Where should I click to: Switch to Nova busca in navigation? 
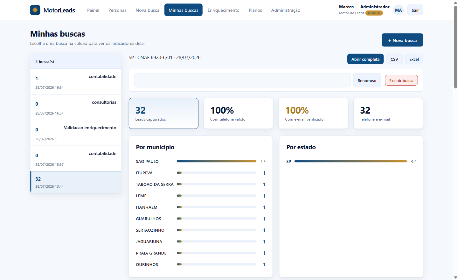pyautogui.click(x=148, y=10)
